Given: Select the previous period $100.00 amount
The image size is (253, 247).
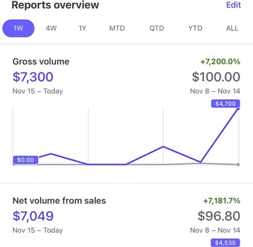Looking at the screenshot, I should tap(216, 77).
